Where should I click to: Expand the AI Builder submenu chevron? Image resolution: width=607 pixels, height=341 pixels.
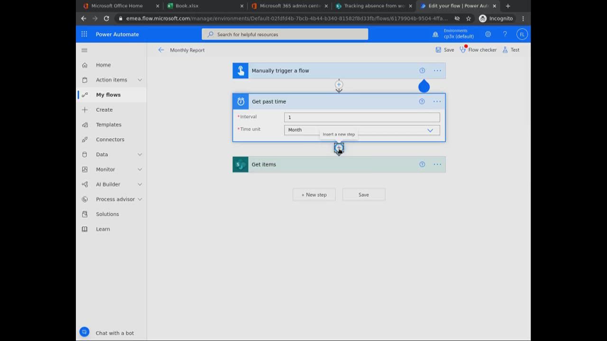click(x=140, y=184)
